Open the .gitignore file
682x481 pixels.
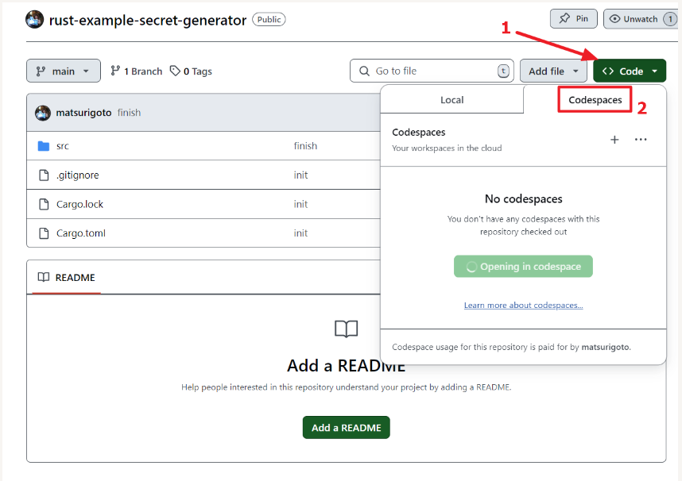(77, 175)
